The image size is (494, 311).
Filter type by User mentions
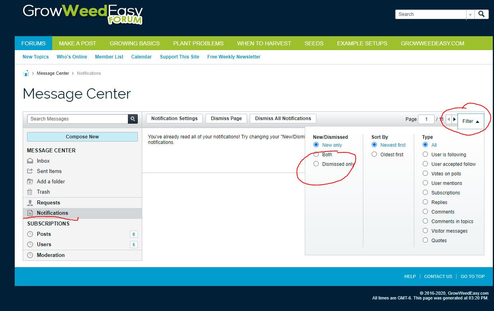pyautogui.click(x=425, y=183)
